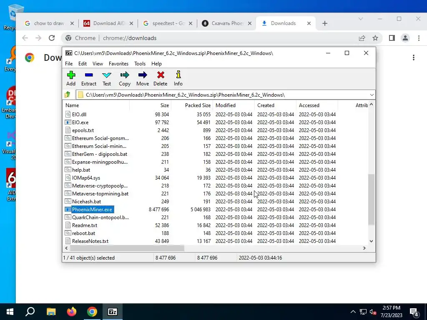Run Test on the archive
The height and width of the screenshot is (320, 427).
pos(107,78)
